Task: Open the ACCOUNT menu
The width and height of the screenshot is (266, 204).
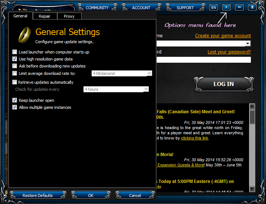Action: [141, 8]
